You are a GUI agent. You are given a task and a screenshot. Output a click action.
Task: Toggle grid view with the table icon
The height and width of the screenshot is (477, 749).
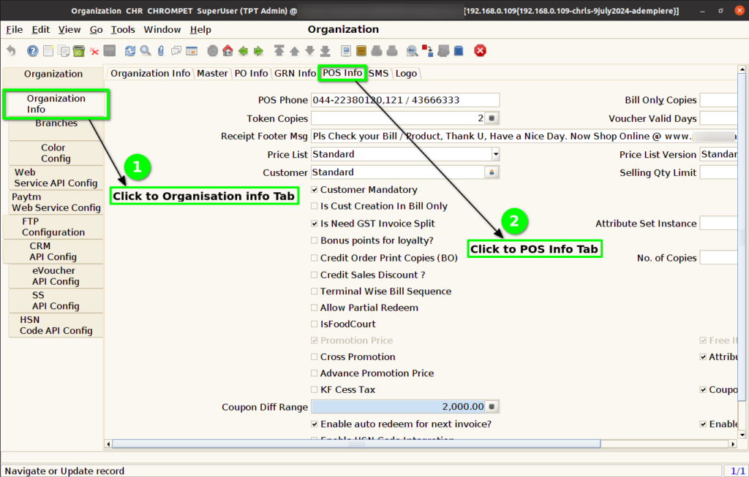[192, 50]
